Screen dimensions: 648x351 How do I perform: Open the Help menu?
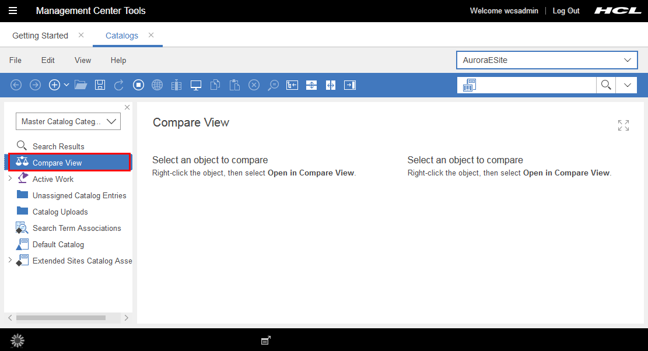tap(118, 60)
